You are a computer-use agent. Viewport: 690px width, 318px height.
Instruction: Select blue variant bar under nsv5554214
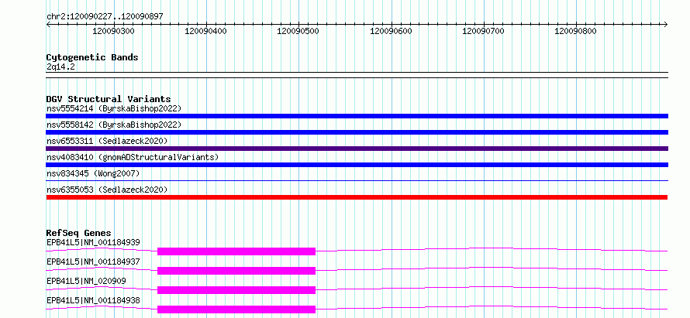pos(357,116)
